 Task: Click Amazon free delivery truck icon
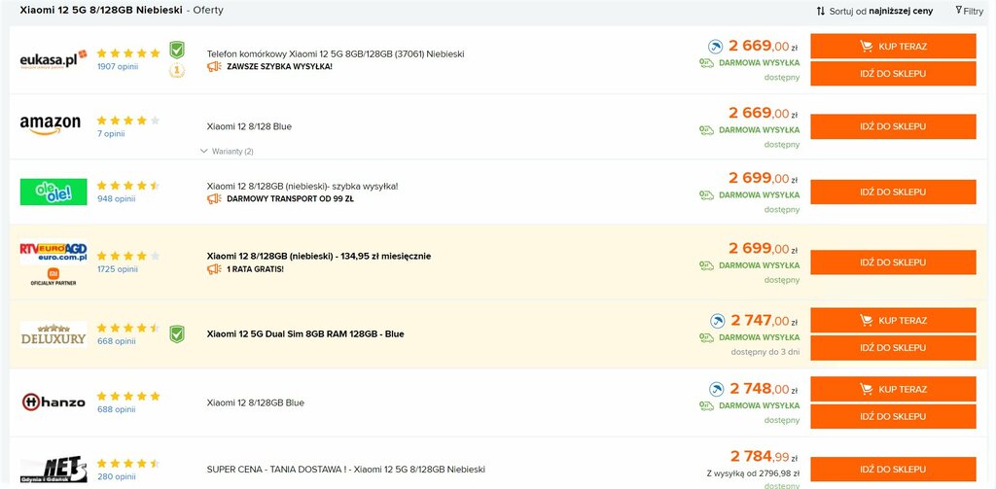point(706,130)
